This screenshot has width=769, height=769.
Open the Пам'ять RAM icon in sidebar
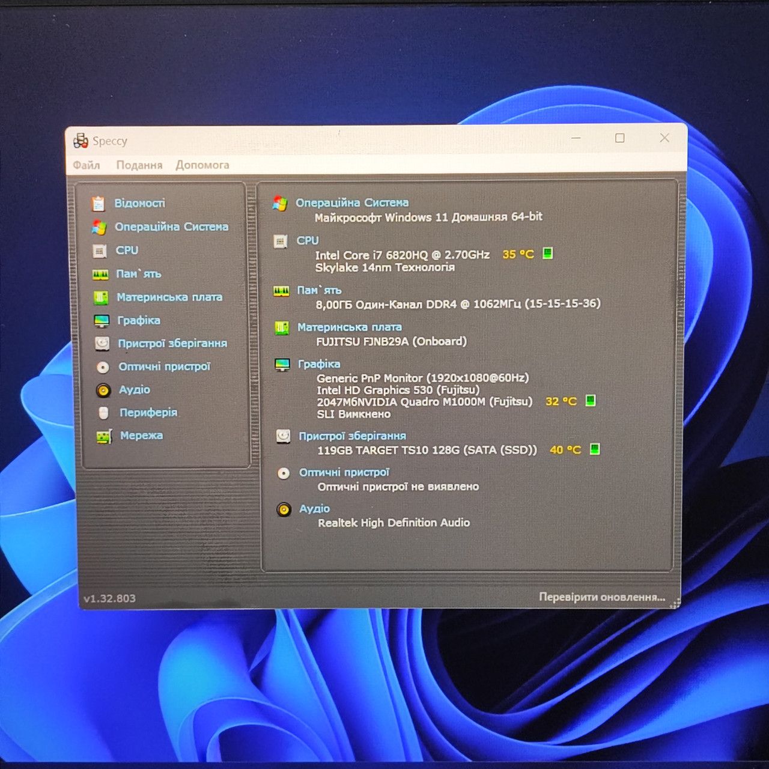click(x=100, y=275)
